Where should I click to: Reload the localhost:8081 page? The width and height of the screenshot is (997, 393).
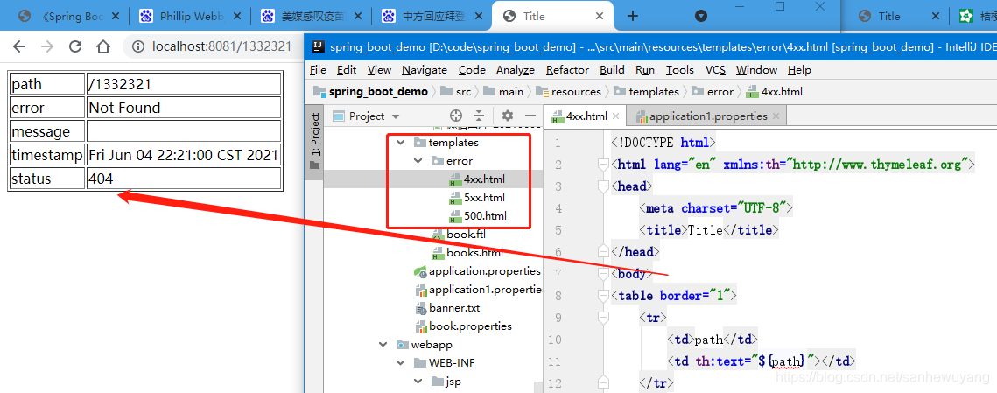(75, 46)
